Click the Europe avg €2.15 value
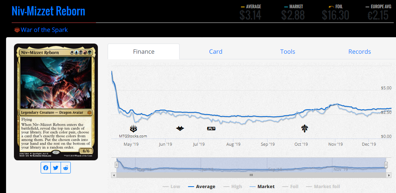The image size is (396, 193). pos(378,15)
